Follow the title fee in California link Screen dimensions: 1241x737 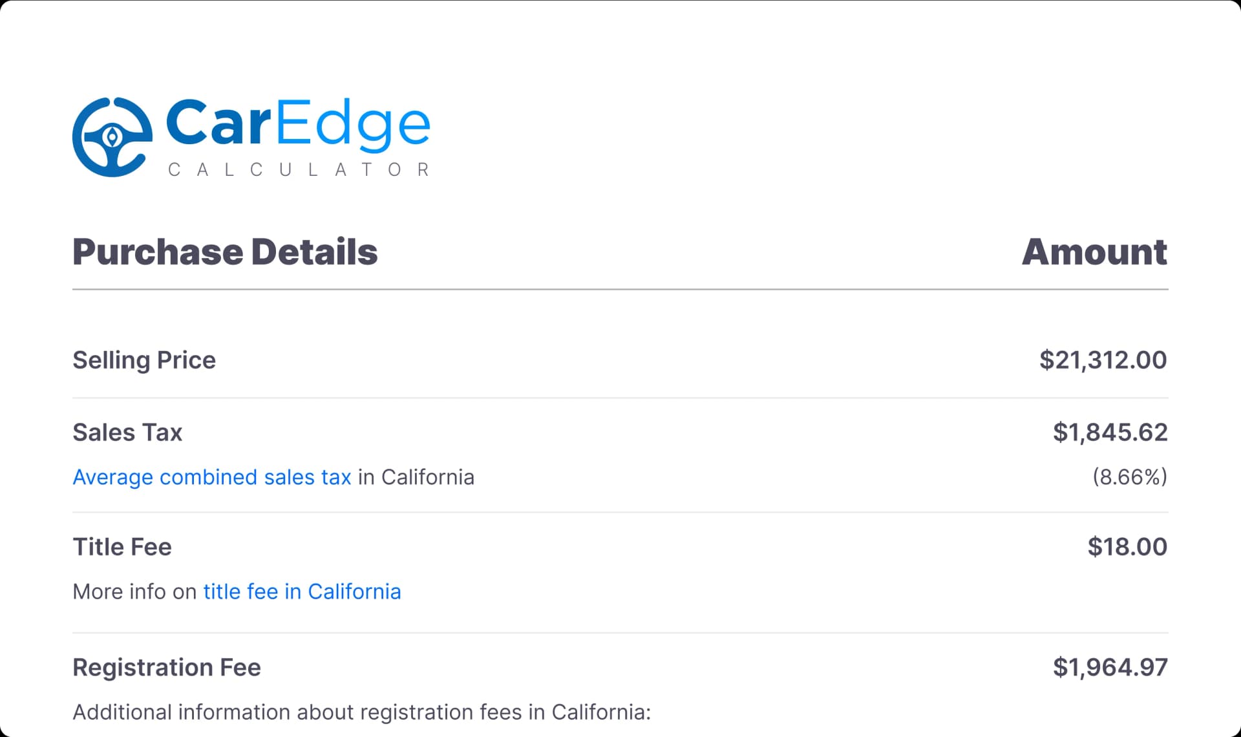302,592
